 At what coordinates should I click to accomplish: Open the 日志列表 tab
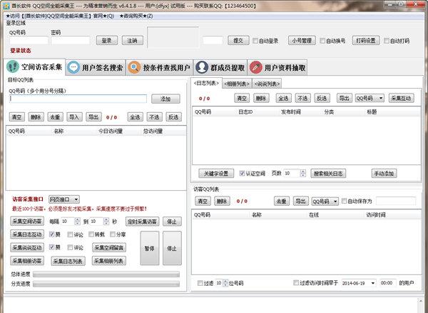206,83
